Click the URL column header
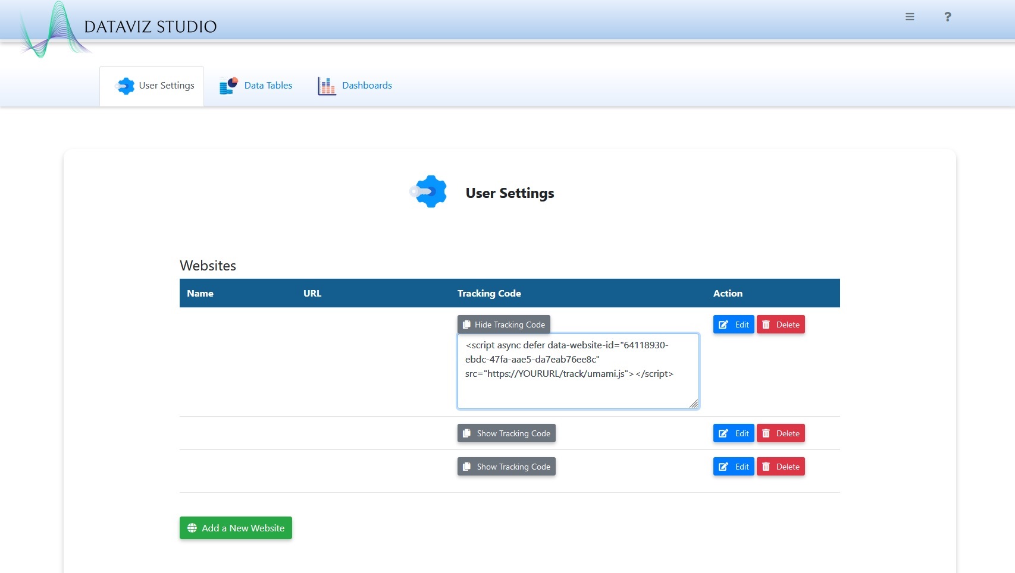The image size is (1015, 573). pyautogui.click(x=312, y=293)
